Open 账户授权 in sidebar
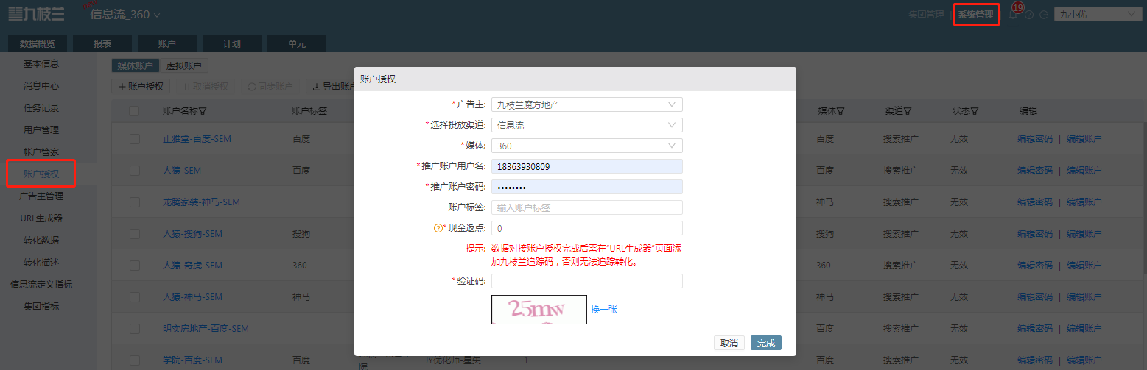The image size is (1147, 370). point(41,174)
